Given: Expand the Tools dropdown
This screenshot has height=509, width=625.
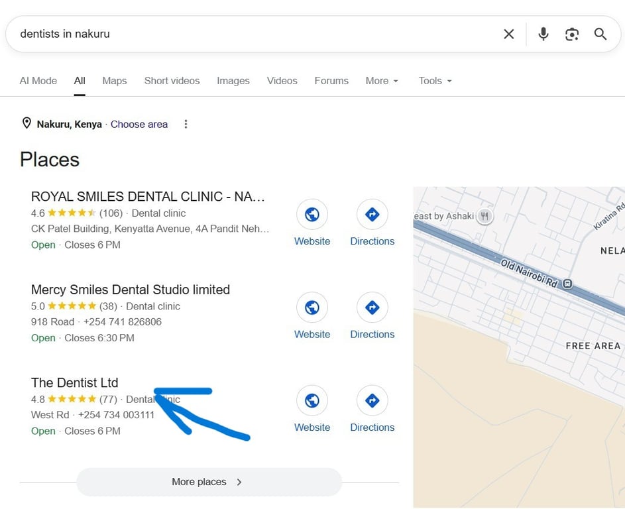Looking at the screenshot, I should [435, 81].
